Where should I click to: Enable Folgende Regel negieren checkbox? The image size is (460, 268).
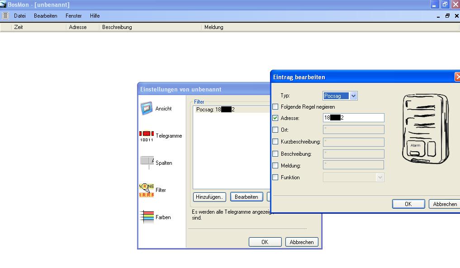(x=275, y=106)
